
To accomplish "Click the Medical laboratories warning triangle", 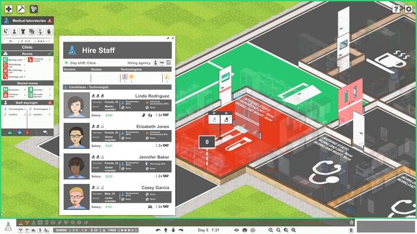I will (x=50, y=21).
